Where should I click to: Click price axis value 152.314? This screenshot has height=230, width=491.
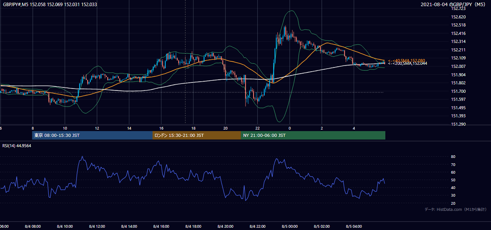(x=459, y=41)
